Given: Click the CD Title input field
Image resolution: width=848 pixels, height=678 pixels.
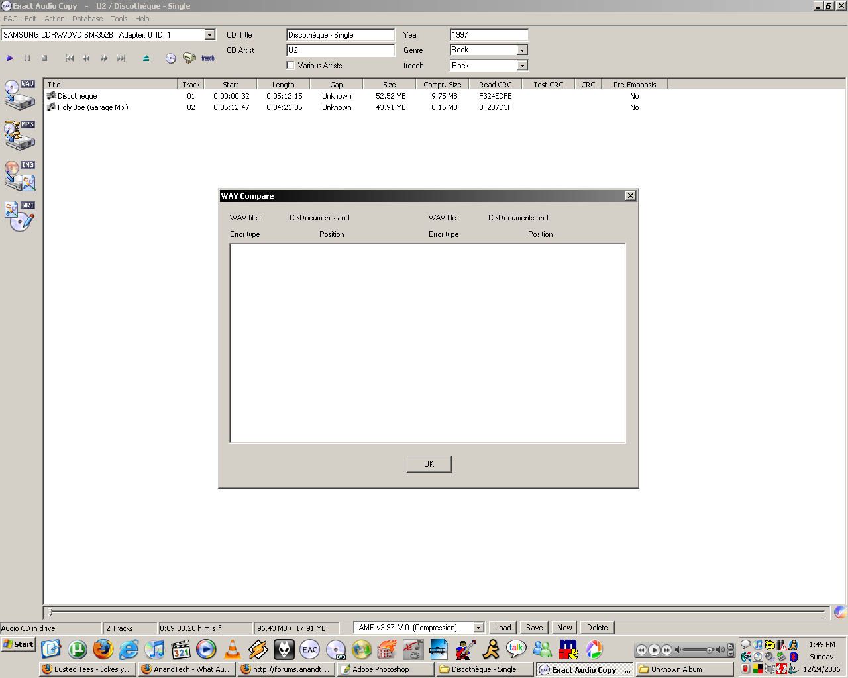Looking at the screenshot, I should 340,35.
